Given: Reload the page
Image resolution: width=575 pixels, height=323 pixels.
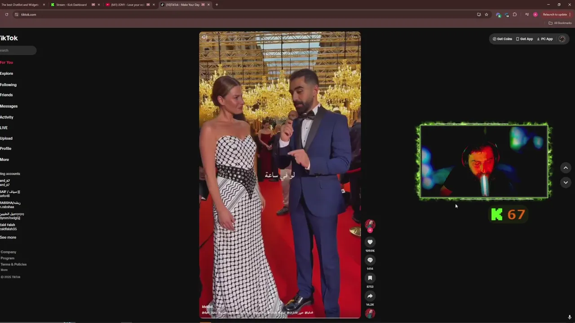Looking at the screenshot, I should coord(7,14).
